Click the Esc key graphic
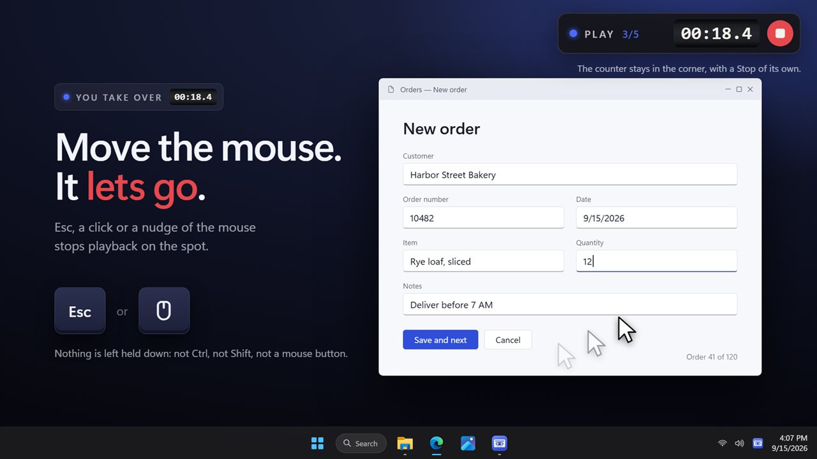Image resolution: width=817 pixels, height=459 pixels. click(80, 311)
